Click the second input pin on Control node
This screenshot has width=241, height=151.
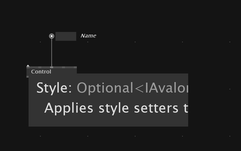click(40, 67)
